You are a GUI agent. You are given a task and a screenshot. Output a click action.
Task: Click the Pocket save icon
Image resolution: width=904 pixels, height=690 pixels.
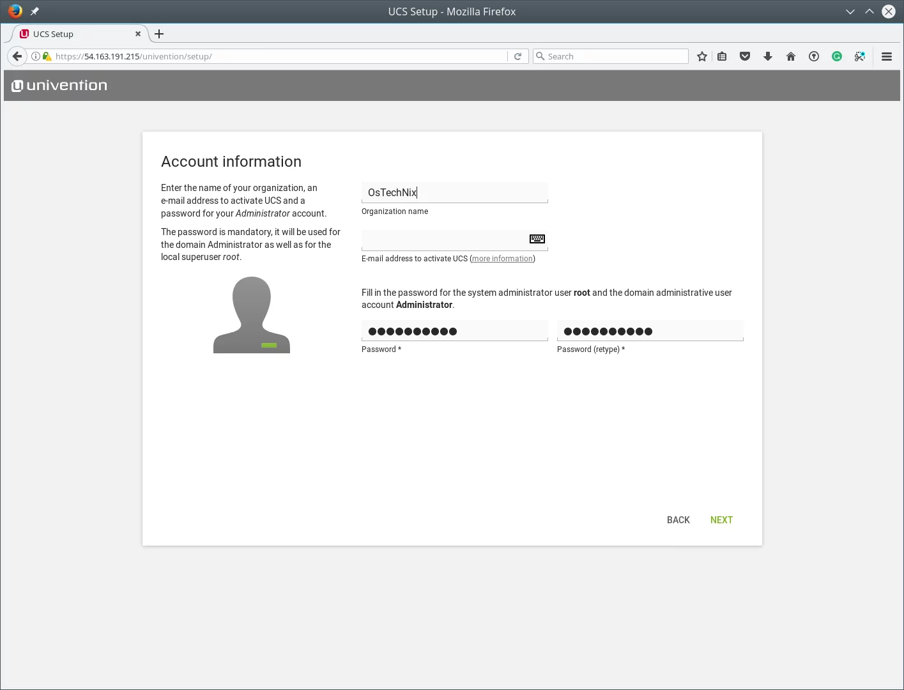click(745, 56)
